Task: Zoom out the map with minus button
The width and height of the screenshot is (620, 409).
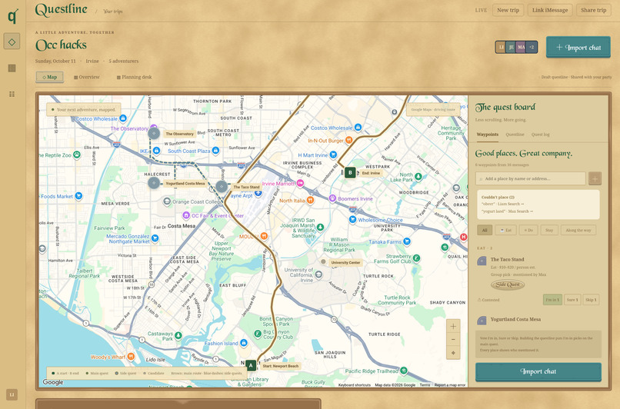Action: pos(453,340)
